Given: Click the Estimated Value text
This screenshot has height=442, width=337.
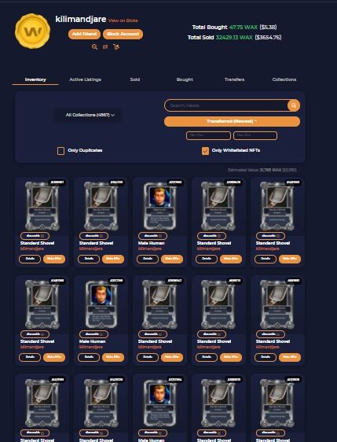Looking at the screenshot, I should point(262,170).
